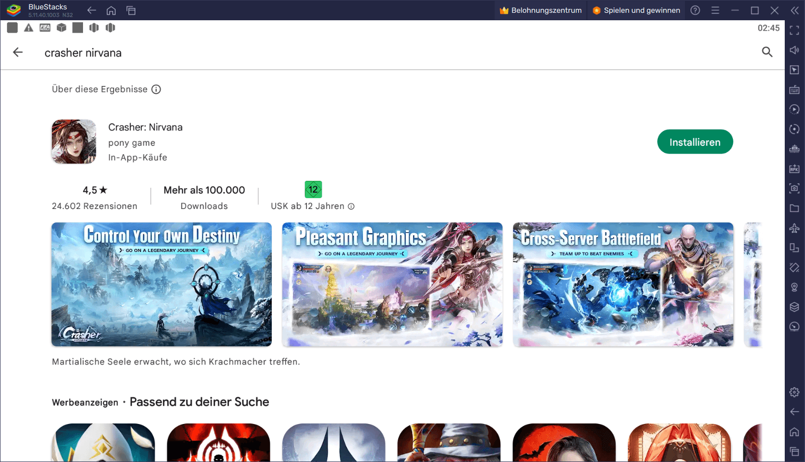
Task: Open BlueStacks settings gear icon
Action: pos(794,392)
